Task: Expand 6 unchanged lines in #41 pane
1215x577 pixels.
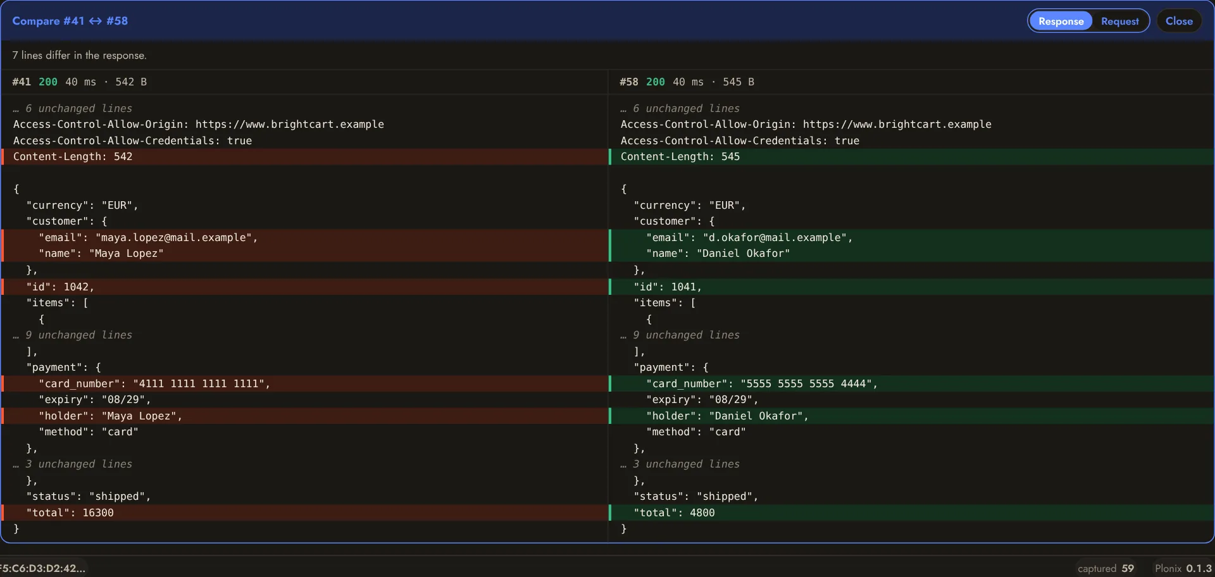Action: 73,108
